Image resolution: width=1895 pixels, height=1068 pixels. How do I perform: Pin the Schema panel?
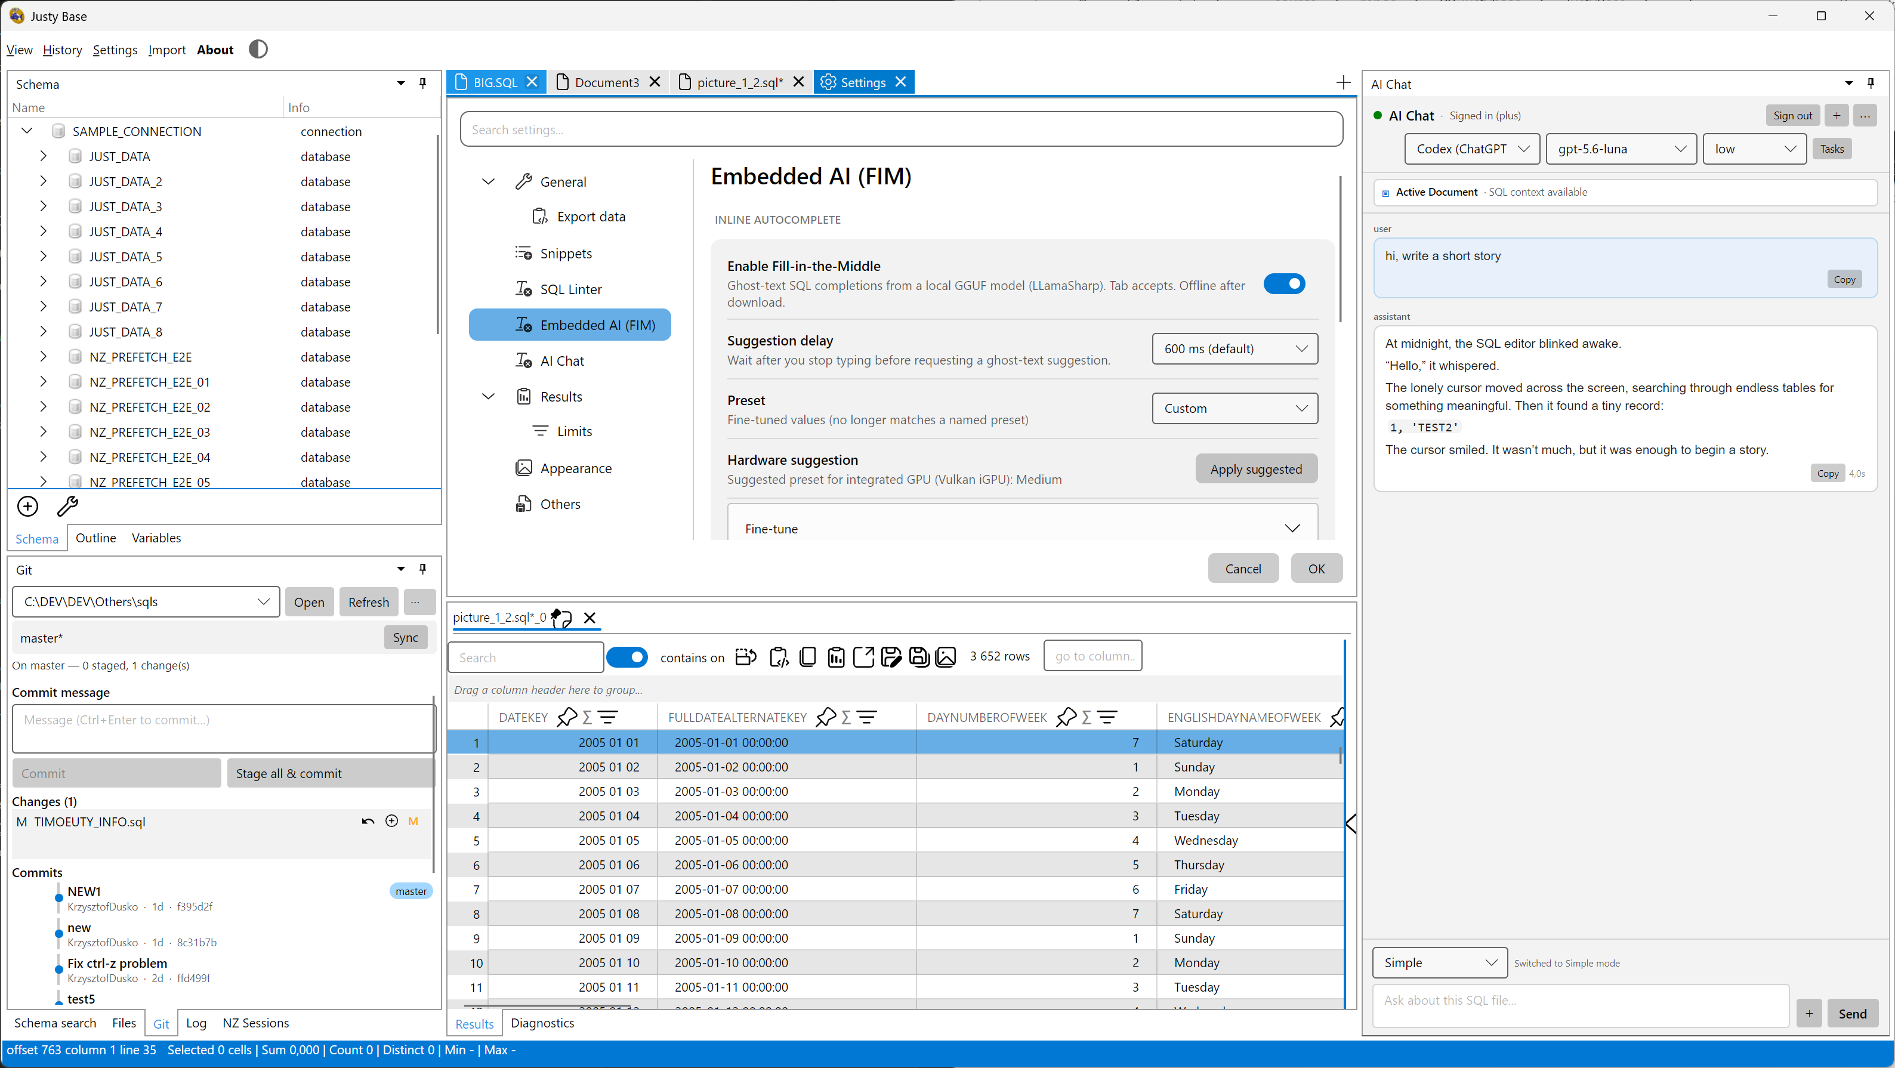point(423,83)
